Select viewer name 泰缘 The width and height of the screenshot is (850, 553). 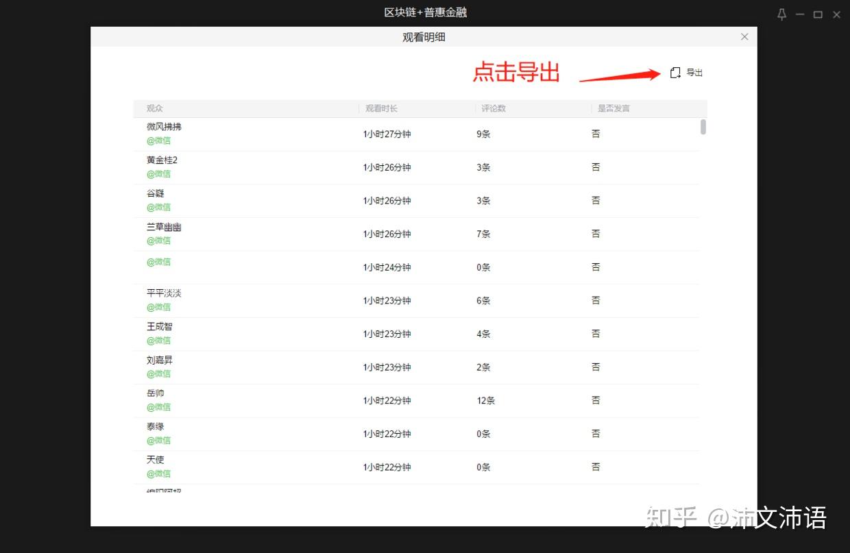(x=156, y=426)
